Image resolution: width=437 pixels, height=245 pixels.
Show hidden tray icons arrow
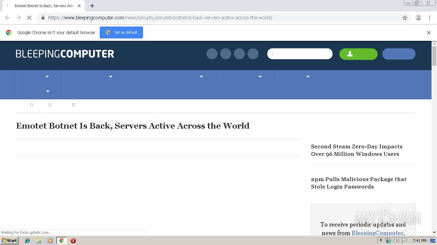(x=381, y=241)
